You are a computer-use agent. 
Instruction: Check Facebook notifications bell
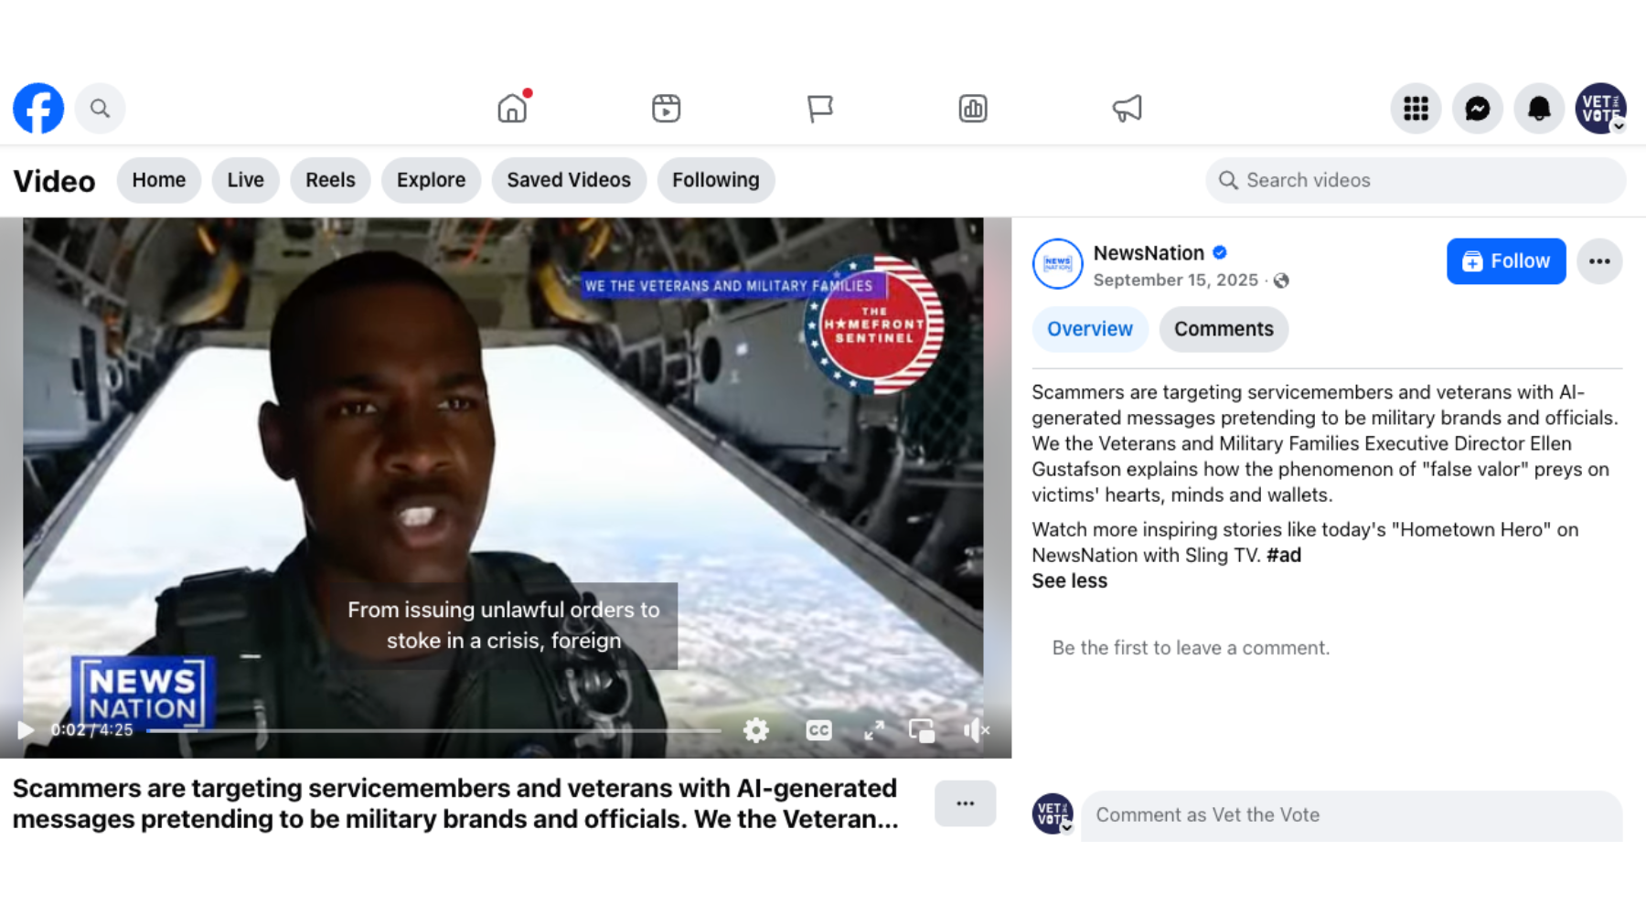click(x=1539, y=108)
